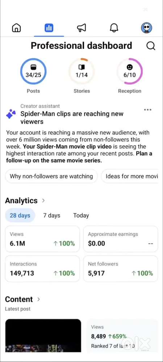This screenshot has height=362, width=163.
Task: Select the 28 days range
Action: tap(20, 215)
